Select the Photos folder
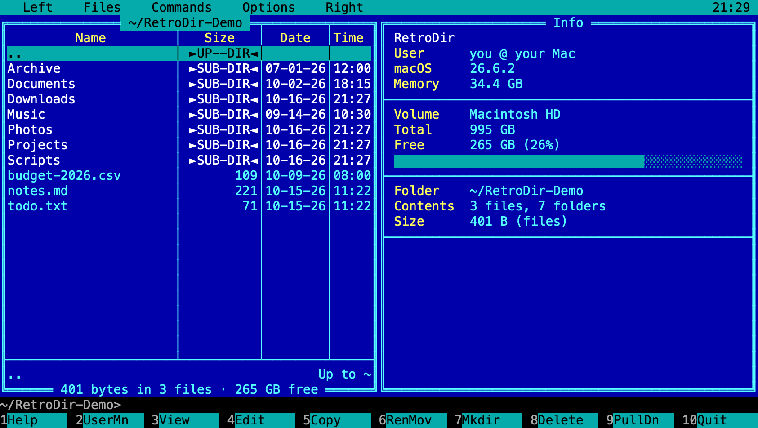This screenshot has width=758, height=428. 189,130
